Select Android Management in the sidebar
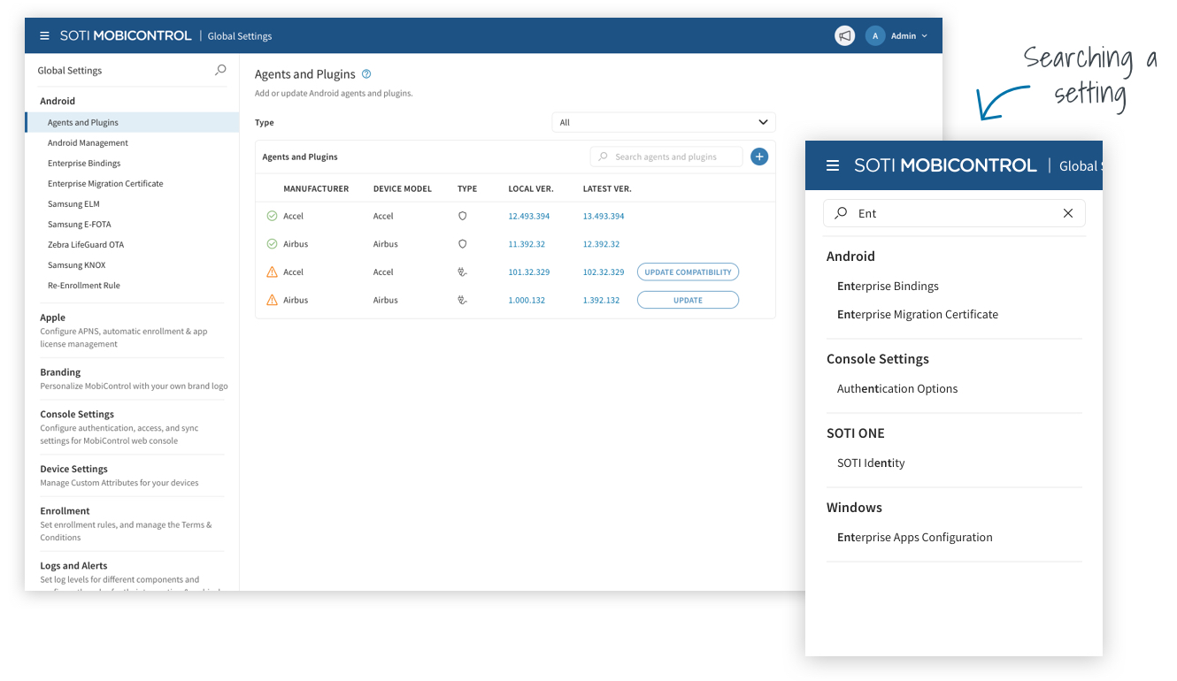 click(88, 142)
